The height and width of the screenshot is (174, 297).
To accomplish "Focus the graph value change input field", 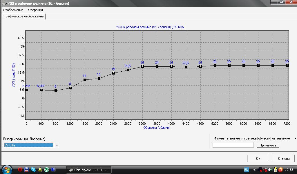I will pos(233,145).
